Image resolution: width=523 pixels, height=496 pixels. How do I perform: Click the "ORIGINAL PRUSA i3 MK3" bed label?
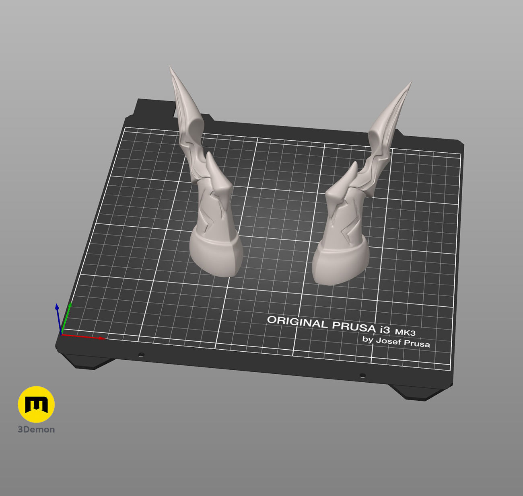pos(341,325)
